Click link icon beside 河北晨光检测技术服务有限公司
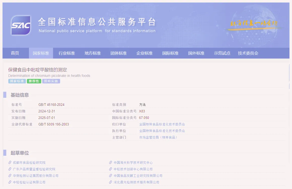This screenshot has width=292, height=189. [x=111, y=182]
